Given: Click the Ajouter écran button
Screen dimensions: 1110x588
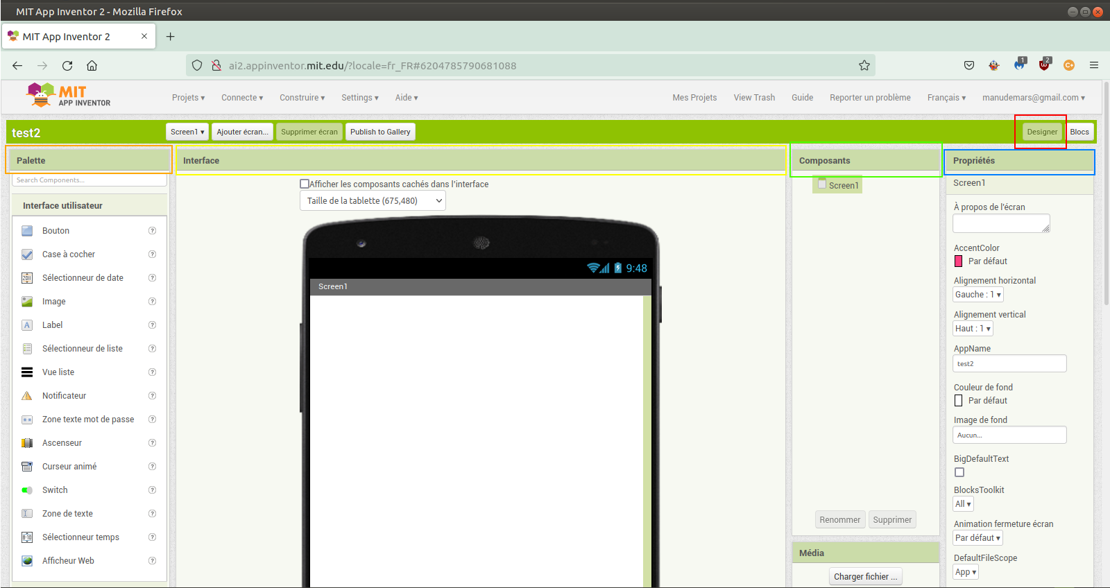Looking at the screenshot, I should click(x=242, y=132).
